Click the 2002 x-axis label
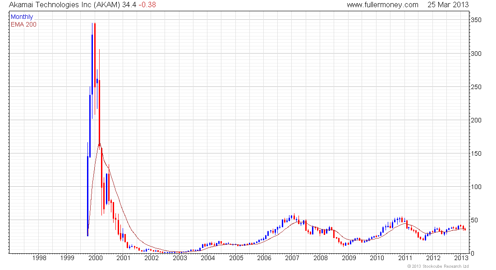 pyautogui.click(x=152, y=258)
